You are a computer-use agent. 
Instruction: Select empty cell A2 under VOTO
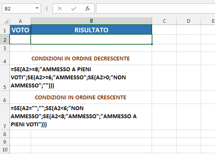pyautogui.click(x=20, y=39)
